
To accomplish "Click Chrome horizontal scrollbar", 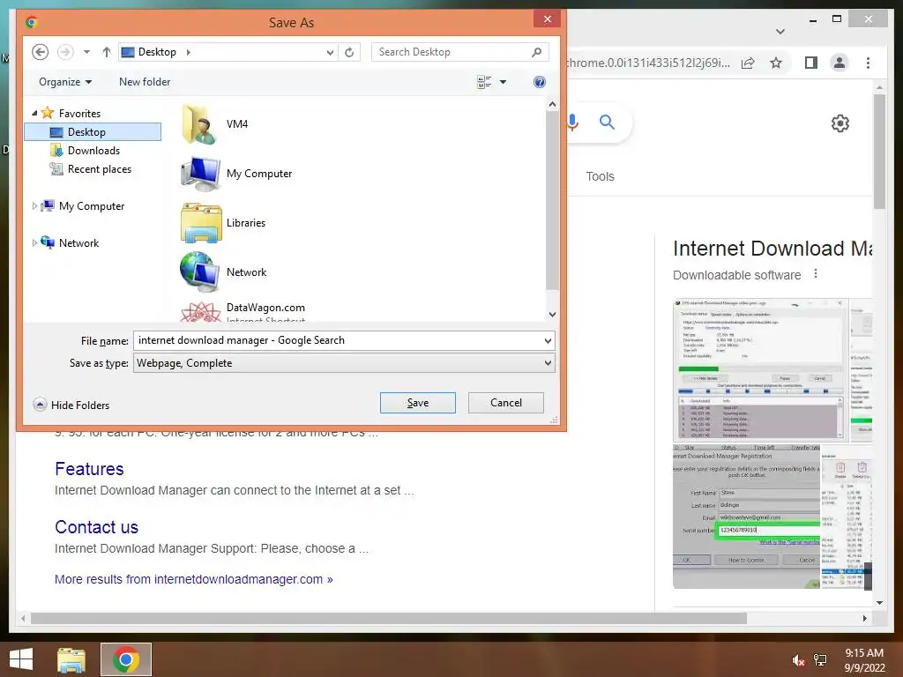I will coord(389,618).
